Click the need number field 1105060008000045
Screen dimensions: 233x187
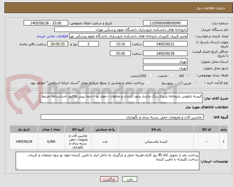[165, 23]
